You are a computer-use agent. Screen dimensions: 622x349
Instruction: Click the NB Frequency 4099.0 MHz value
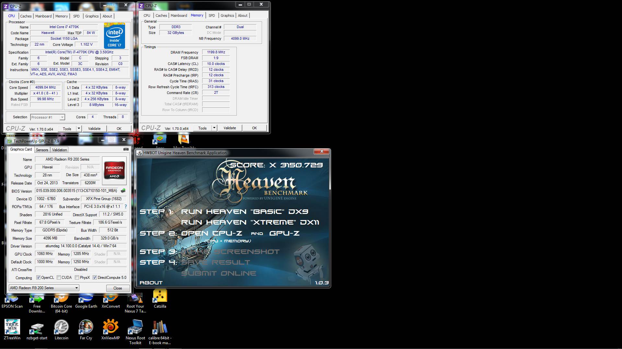pos(240,38)
